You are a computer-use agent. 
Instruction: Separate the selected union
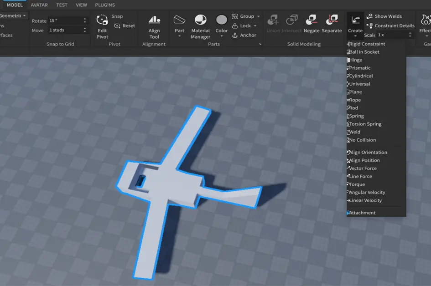(x=332, y=24)
